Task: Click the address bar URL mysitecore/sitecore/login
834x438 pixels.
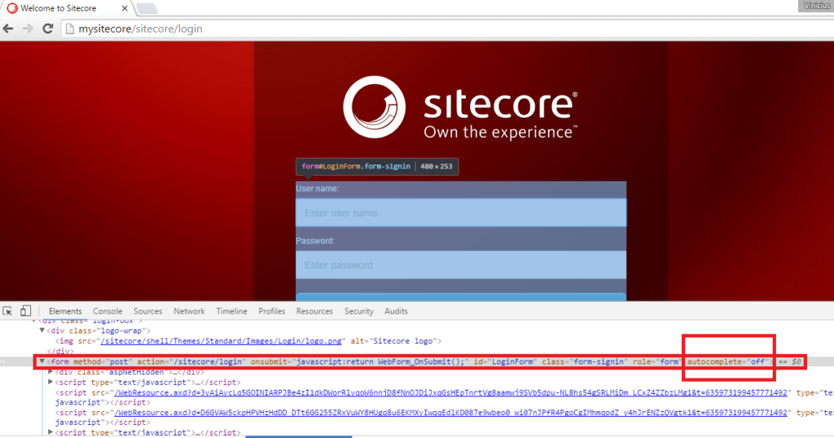Action: click(140, 28)
